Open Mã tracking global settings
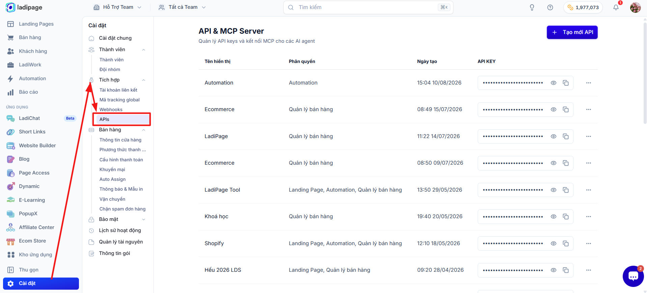The image size is (647, 293). [119, 100]
